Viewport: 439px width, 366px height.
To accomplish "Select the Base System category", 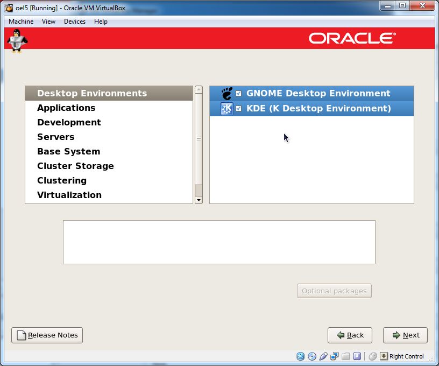I will pos(109,151).
